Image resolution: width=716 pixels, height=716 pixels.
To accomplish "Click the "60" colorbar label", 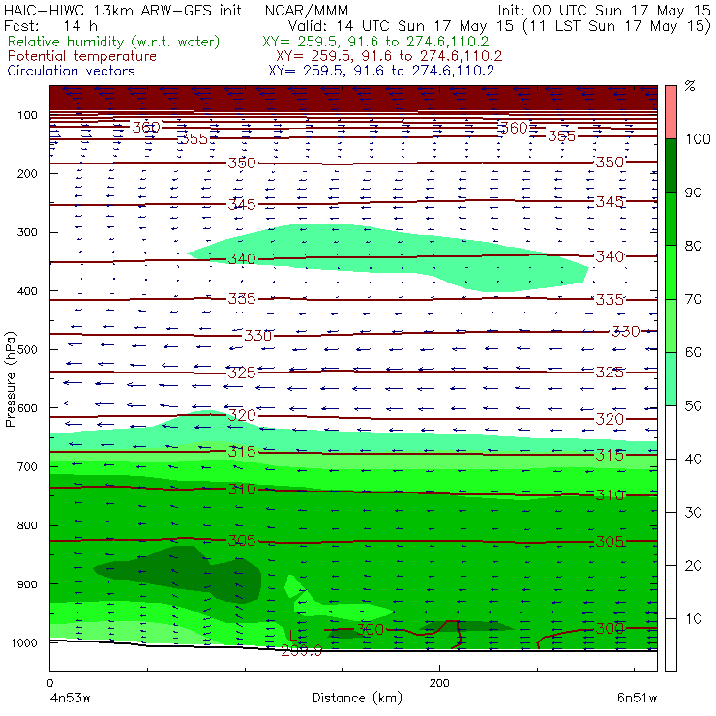I will (x=693, y=352).
